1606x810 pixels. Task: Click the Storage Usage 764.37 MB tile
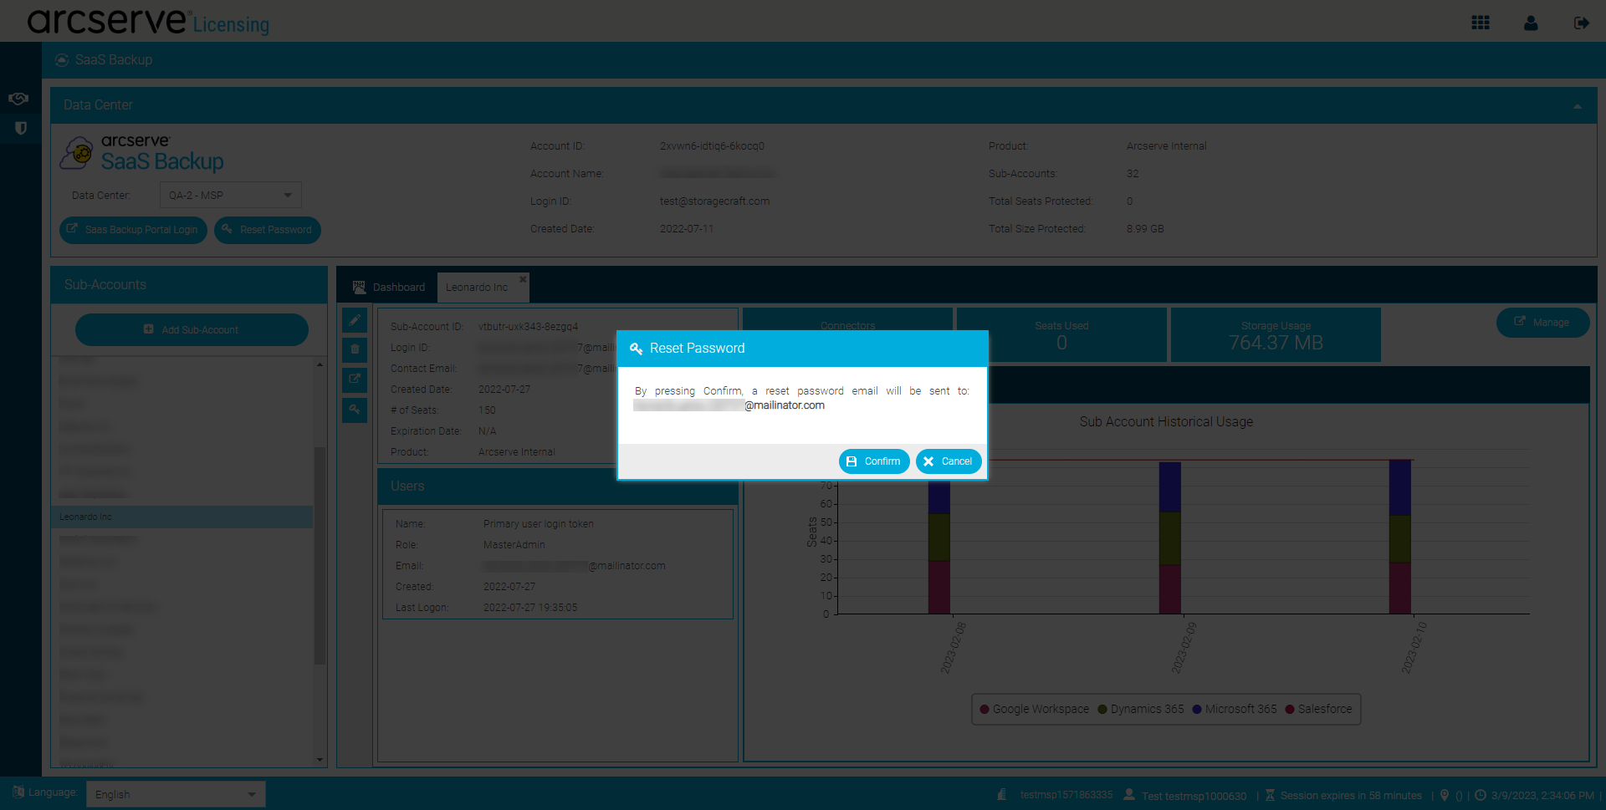1276,335
